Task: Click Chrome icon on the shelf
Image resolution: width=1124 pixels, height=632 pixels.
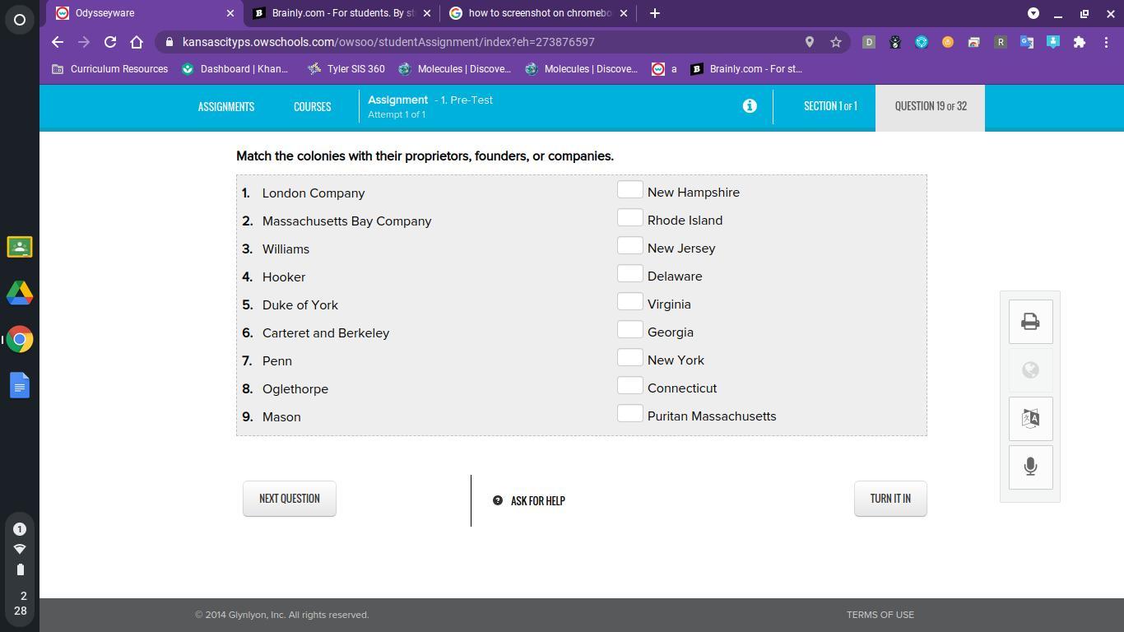Action: click(x=20, y=339)
